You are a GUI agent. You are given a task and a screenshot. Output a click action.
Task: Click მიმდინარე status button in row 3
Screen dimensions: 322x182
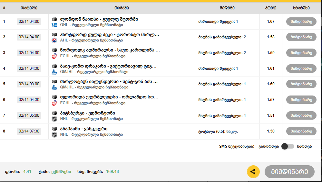pyautogui.click(x=301, y=53)
